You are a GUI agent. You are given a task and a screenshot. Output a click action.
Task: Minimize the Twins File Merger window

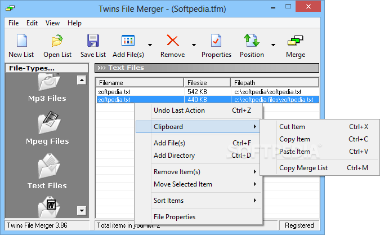pyautogui.click(x=273, y=7)
